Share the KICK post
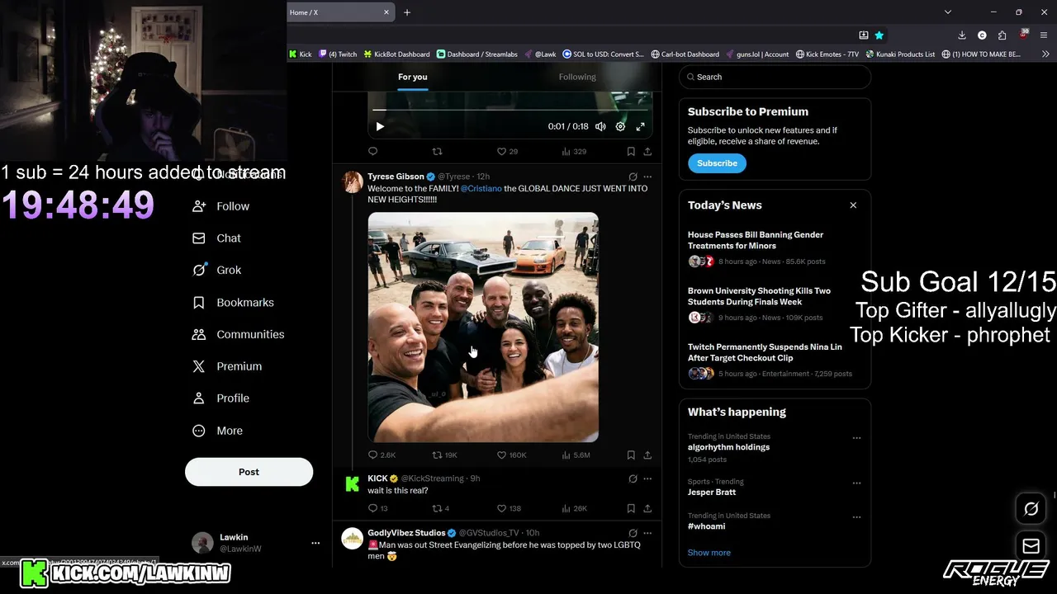 [x=647, y=508]
